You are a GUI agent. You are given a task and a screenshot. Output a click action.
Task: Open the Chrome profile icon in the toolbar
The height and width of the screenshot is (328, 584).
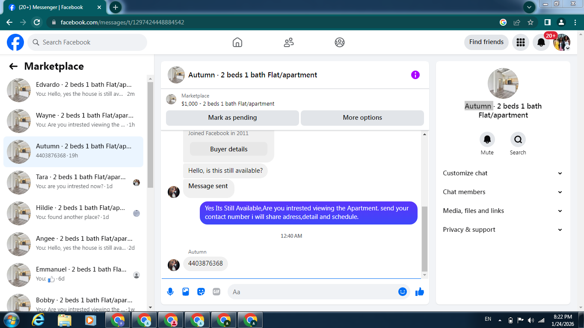pos(561,22)
